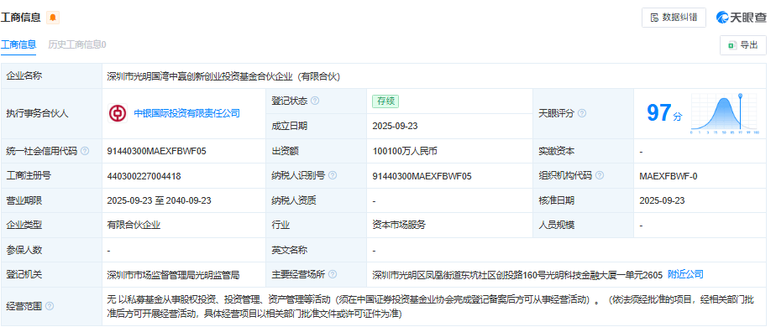The width and height of the screenshot is (776, 327).
Task: Switch to the 历史工商信息0 tab
Action: point(76,44)
